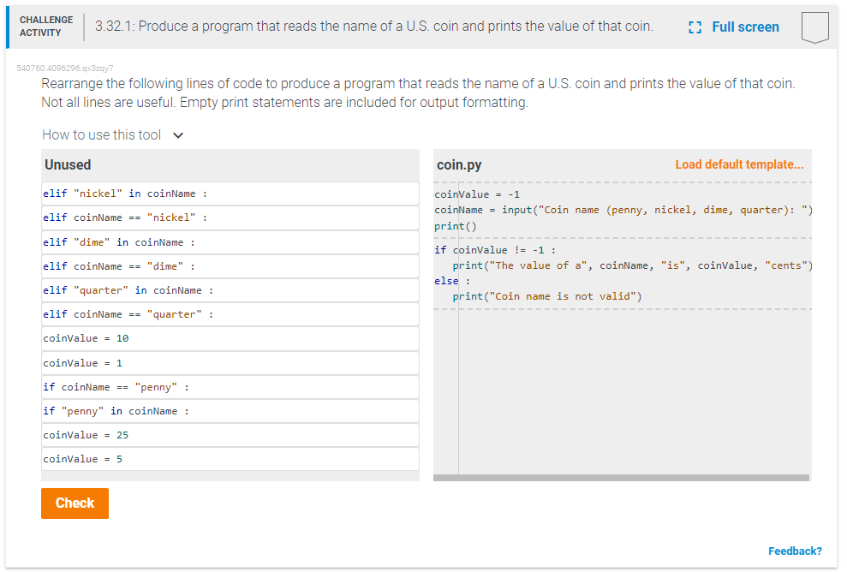Select the 'elif "nickel" in coinName' line

[x=230, y=194]
